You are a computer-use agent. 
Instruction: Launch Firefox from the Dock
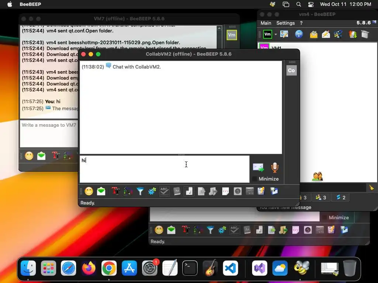tap(89, 268)
